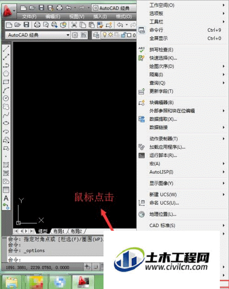
Task: Select the Revision Cloud tool
Action: [6, 106]
